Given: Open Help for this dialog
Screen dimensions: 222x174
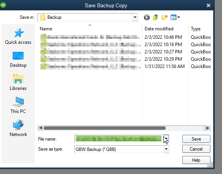Looking at the screenshot, I should point(196,160).
